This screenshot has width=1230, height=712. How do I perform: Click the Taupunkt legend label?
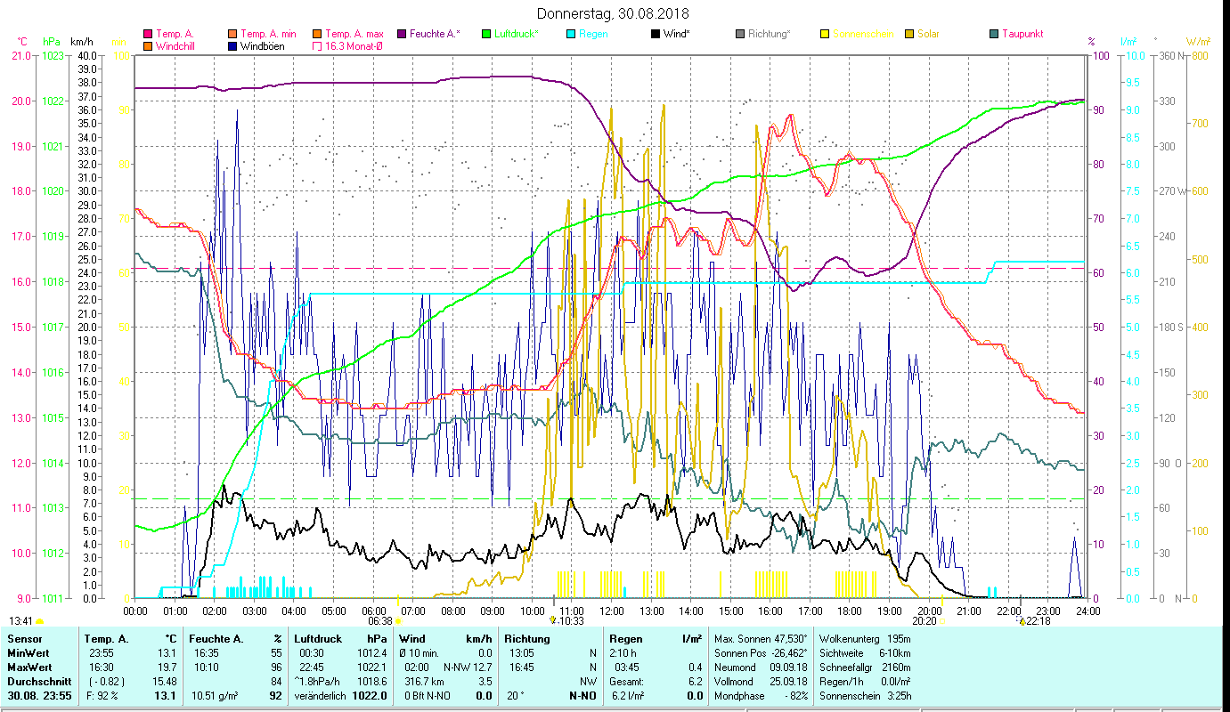(1022, 34)
